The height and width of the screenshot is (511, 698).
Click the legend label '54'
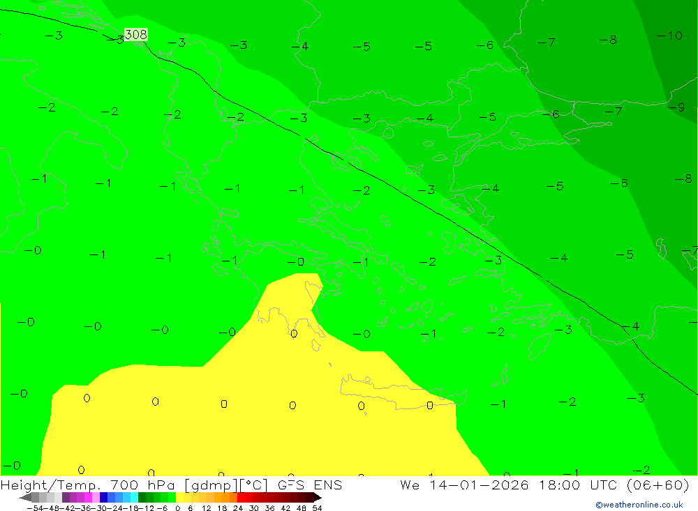(x=317, y=508)
